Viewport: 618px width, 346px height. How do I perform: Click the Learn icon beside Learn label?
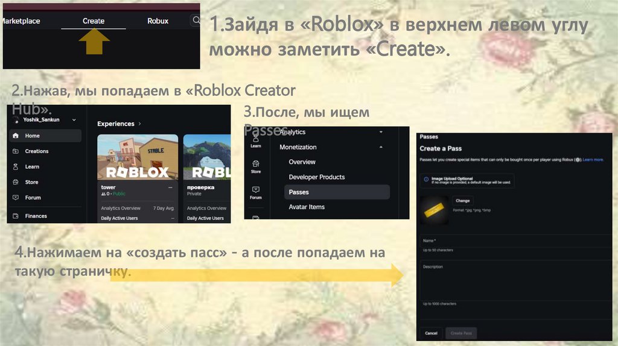coord(16,166)
